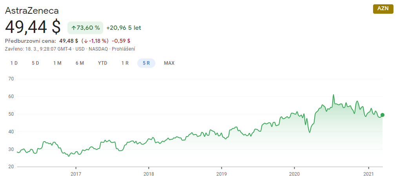Choose the 1 M chart range

(x=58, y=63)
